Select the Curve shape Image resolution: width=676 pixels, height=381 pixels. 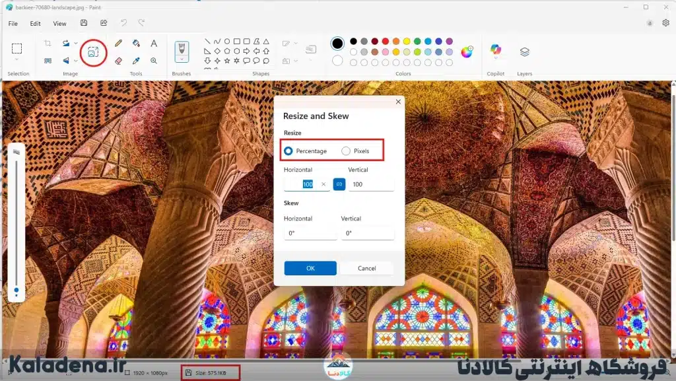point(217,42)
